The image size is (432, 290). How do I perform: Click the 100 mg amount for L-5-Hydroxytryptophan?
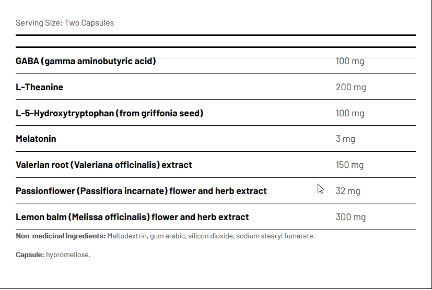[x=349, y=113]
